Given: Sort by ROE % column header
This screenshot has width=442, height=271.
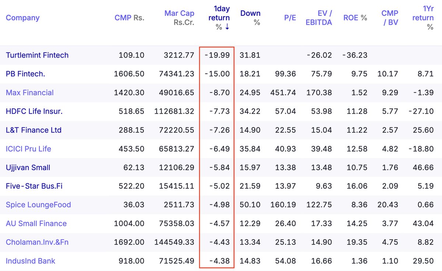Looking at the screenshot, I should tap(355, 18).
